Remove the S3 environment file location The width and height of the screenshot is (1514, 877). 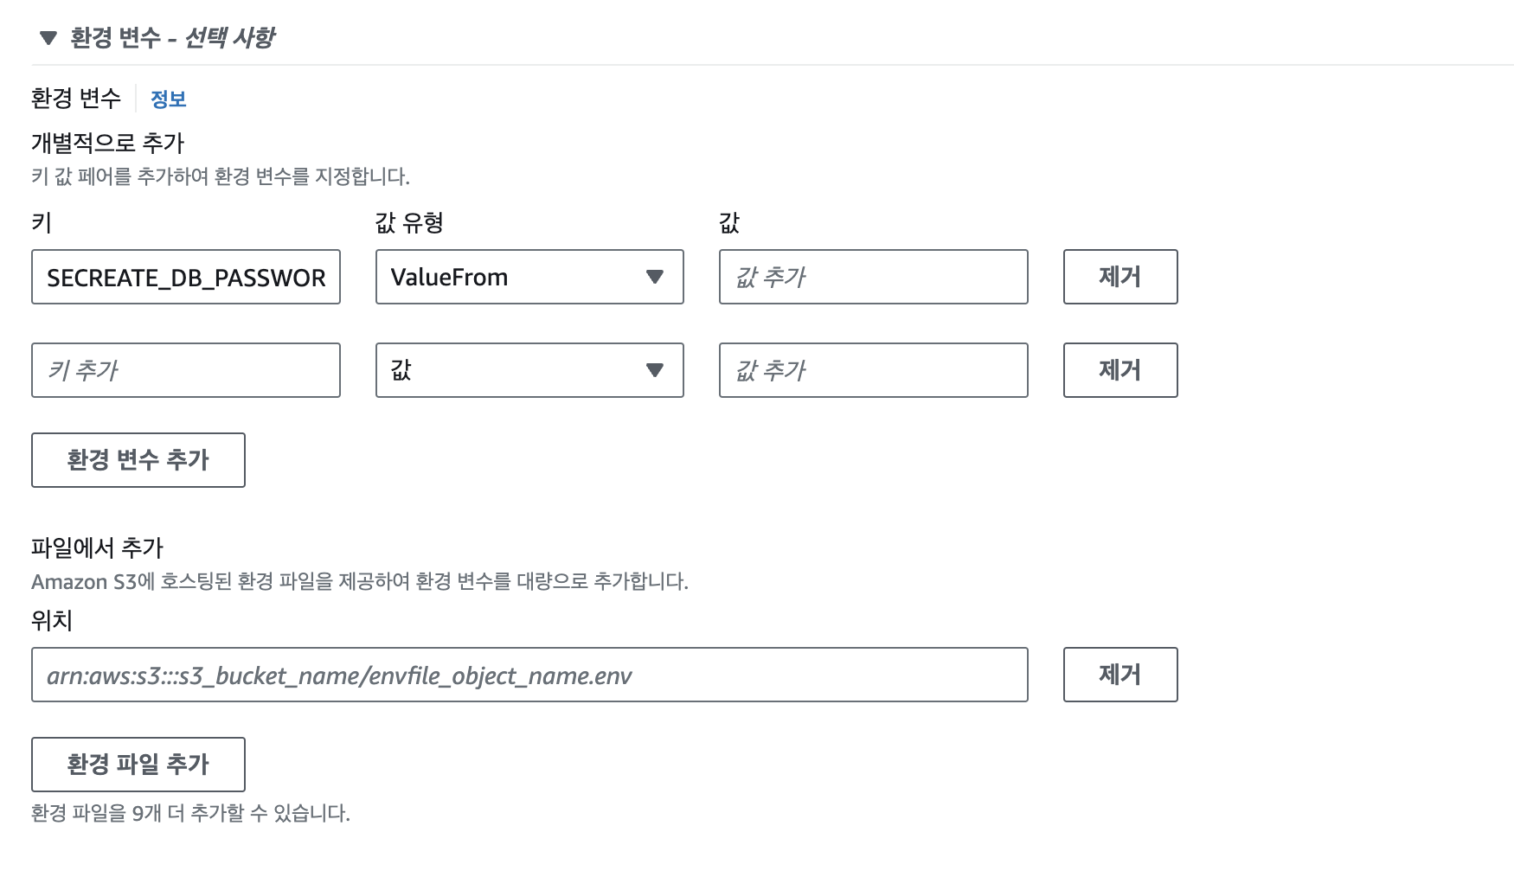tap(1119, 675)
